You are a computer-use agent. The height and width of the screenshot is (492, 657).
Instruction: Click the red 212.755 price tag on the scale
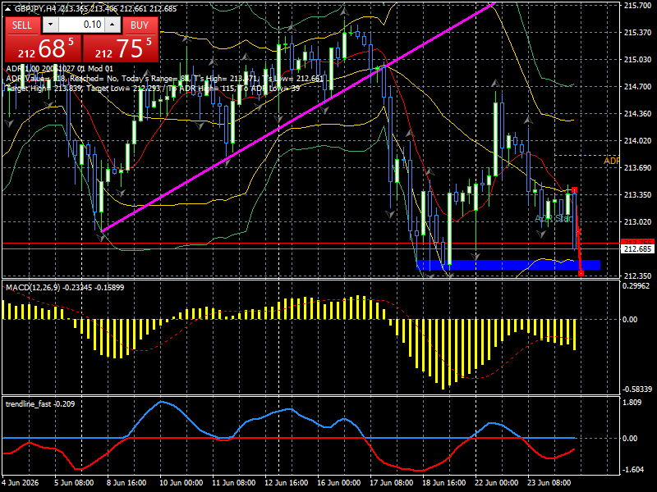click(637, 242)
